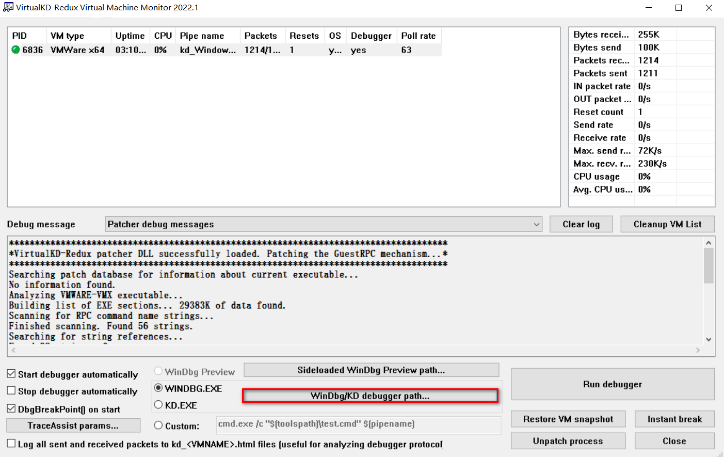The height and width of the screenshot is (457, 724).
Task: Click the Resets column header
Action: [304, 36]
